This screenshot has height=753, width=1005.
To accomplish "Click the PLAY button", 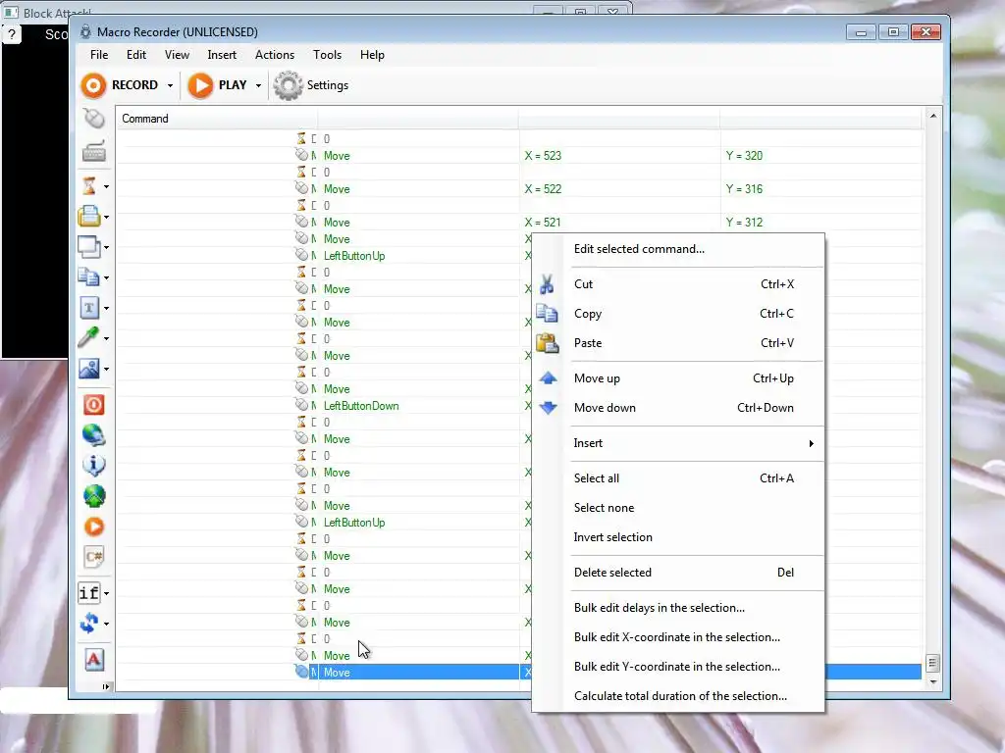I will pos(218,85).
